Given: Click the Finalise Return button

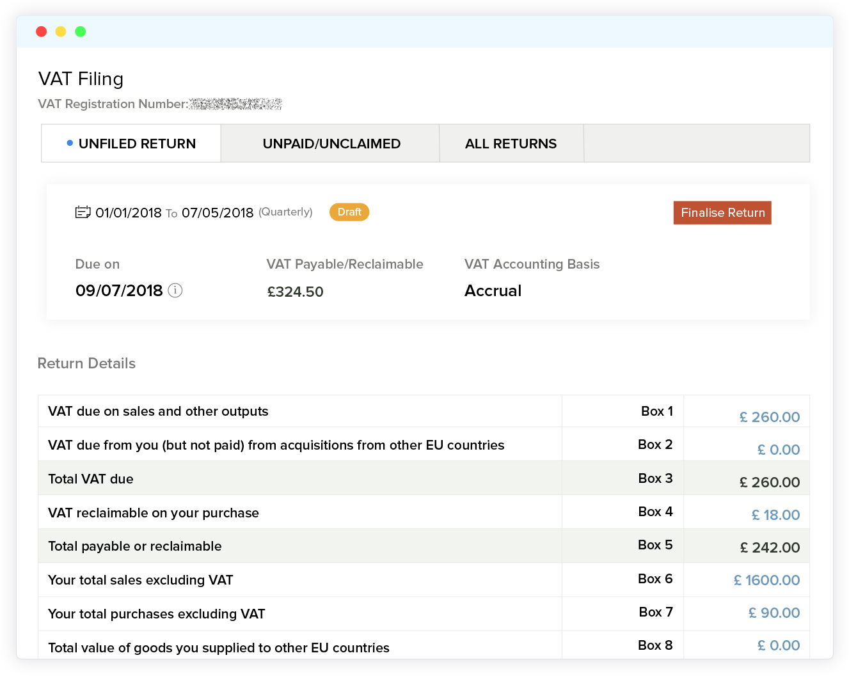Looking at the screenshot, I should pyautogui.click(x=722, y=213).
